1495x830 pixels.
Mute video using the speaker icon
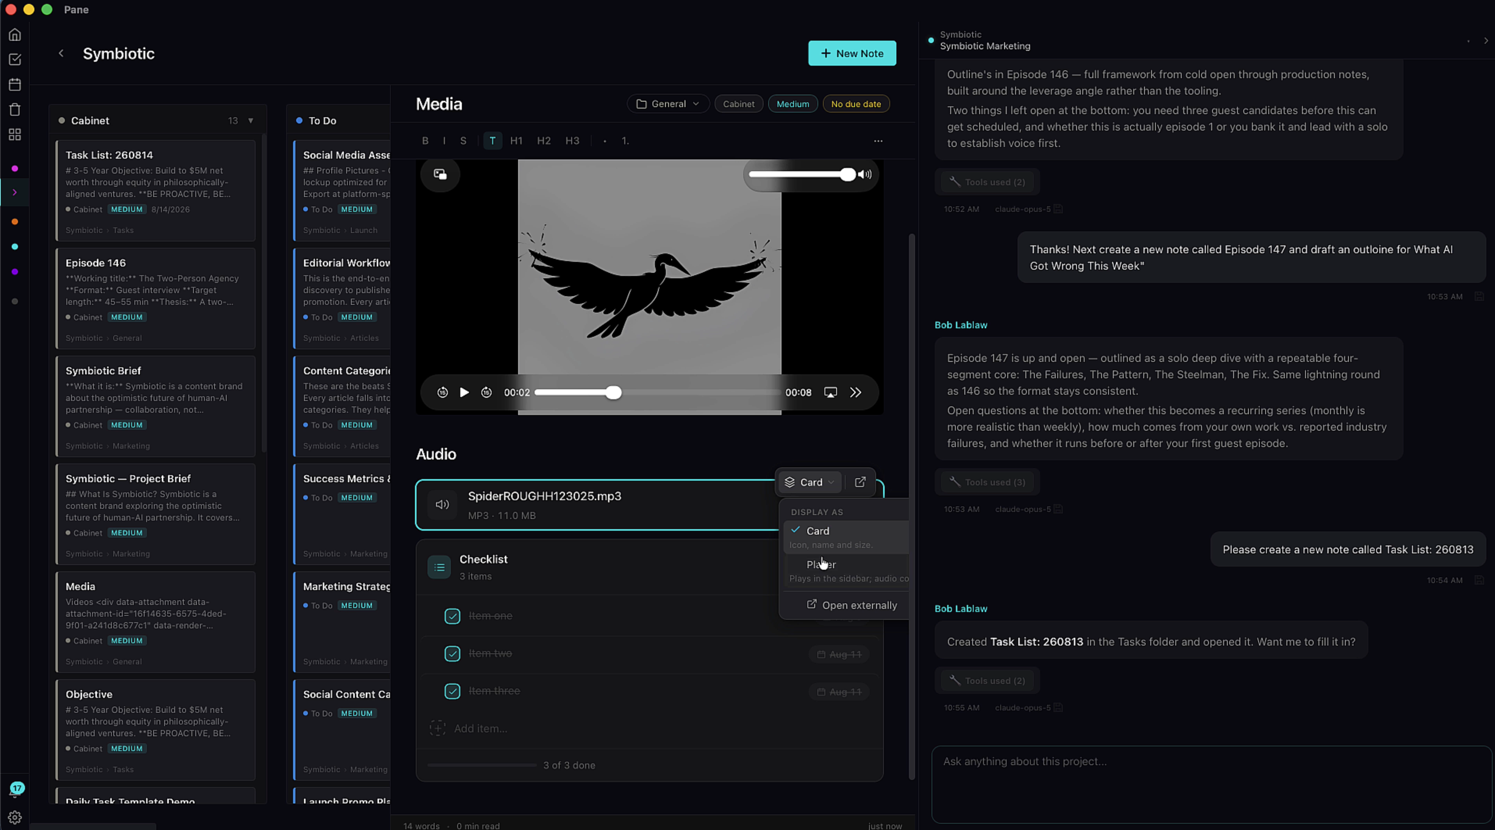point(865,174)
